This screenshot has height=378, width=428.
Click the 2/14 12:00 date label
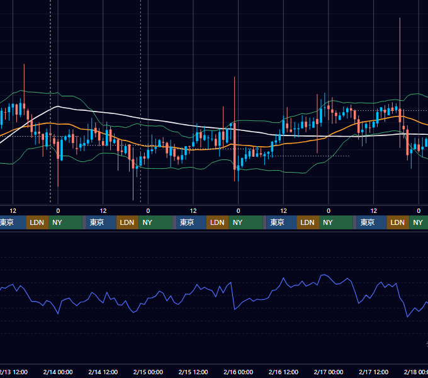click(x=103, y=372)
